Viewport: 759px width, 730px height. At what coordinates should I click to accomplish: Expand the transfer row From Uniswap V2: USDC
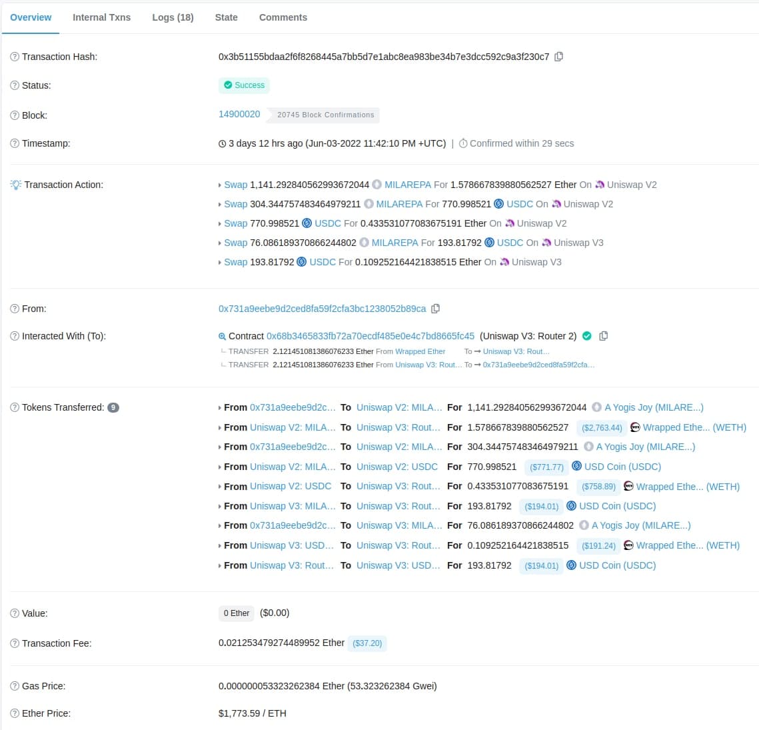[x=220, y=487]
